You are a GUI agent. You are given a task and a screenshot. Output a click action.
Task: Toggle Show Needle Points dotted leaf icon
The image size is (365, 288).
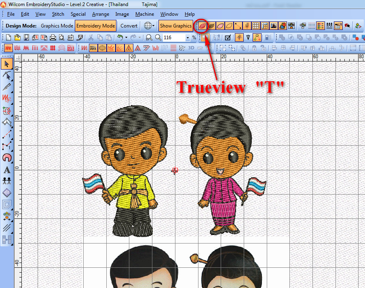[x=229, y=26]
